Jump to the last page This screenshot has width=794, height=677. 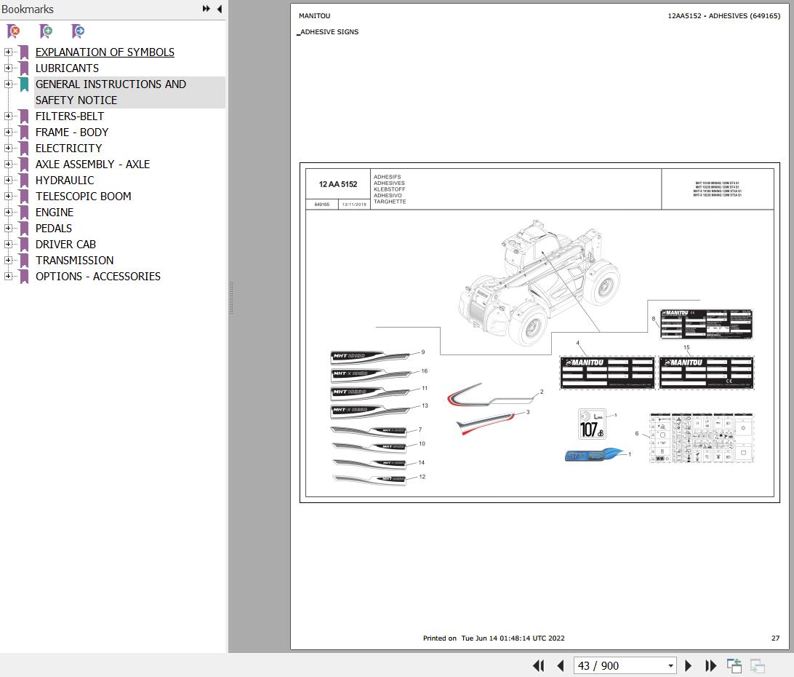point(710,665)
